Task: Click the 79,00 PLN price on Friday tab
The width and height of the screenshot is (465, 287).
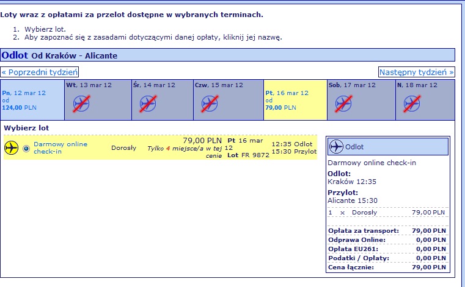Action: [280, 108]
